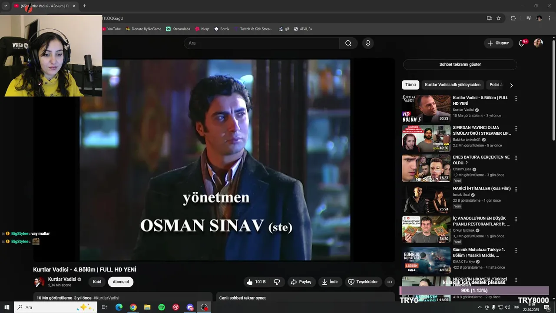
Task: Open more actions menu beside Teşekkürler
Action: click(x=390, y=282)
